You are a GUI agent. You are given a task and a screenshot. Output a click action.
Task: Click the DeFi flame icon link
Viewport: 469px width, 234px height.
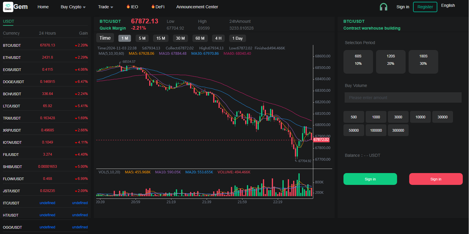point(158,7)
